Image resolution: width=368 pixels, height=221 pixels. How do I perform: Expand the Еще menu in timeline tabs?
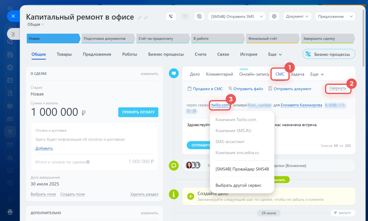pos(317,74)
